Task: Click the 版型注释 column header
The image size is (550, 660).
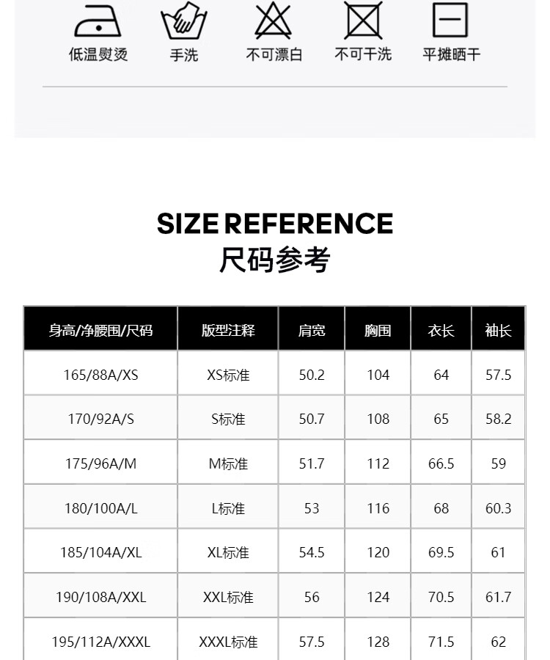Action: click(228, 331)
